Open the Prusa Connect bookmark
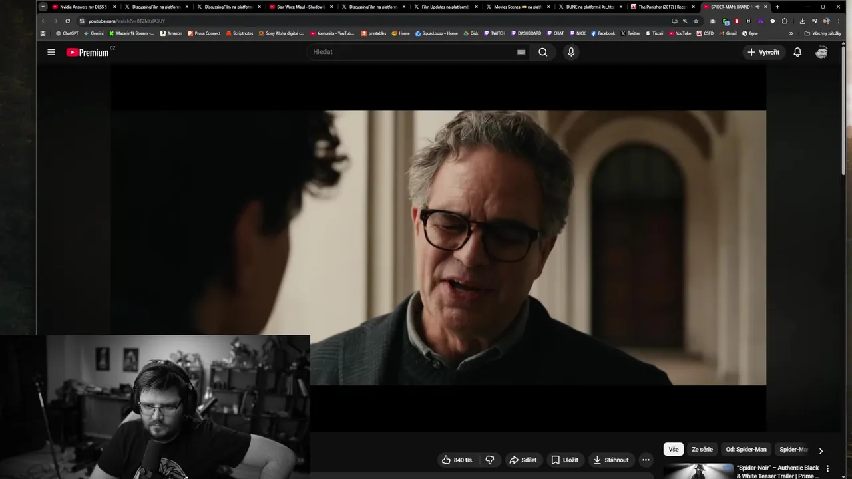 pos(204,33)
